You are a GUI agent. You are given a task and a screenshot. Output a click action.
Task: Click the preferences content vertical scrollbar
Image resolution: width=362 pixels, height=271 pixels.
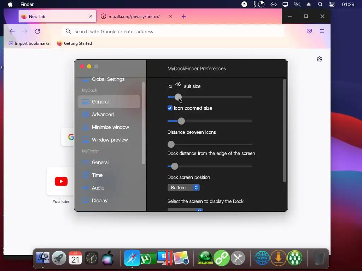tap(285, 131)
